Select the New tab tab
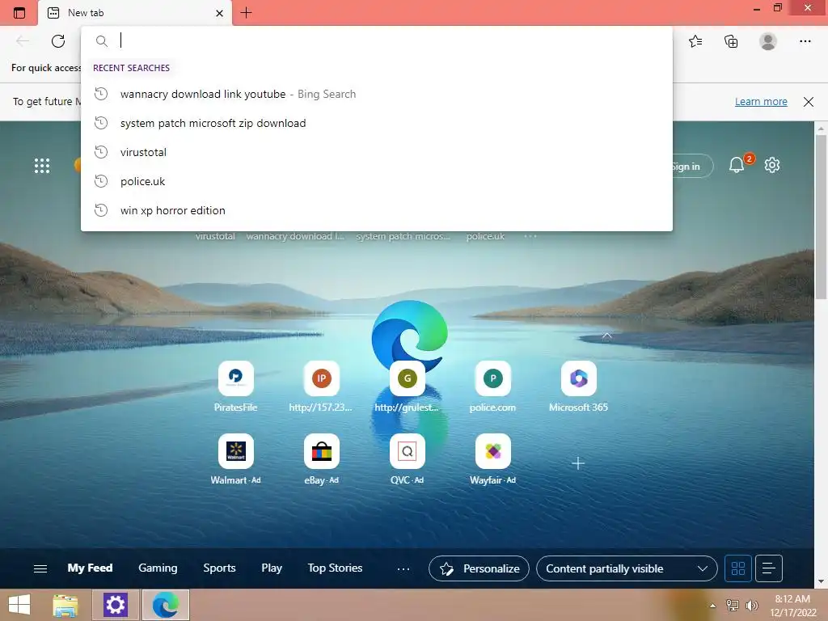Screen dimensions: 828x621 click(x=135, y=13)
